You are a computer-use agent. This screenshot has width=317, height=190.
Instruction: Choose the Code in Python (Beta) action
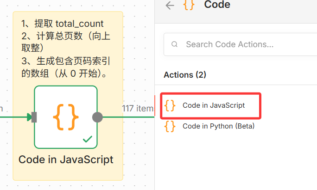click(x=218, y=126)
